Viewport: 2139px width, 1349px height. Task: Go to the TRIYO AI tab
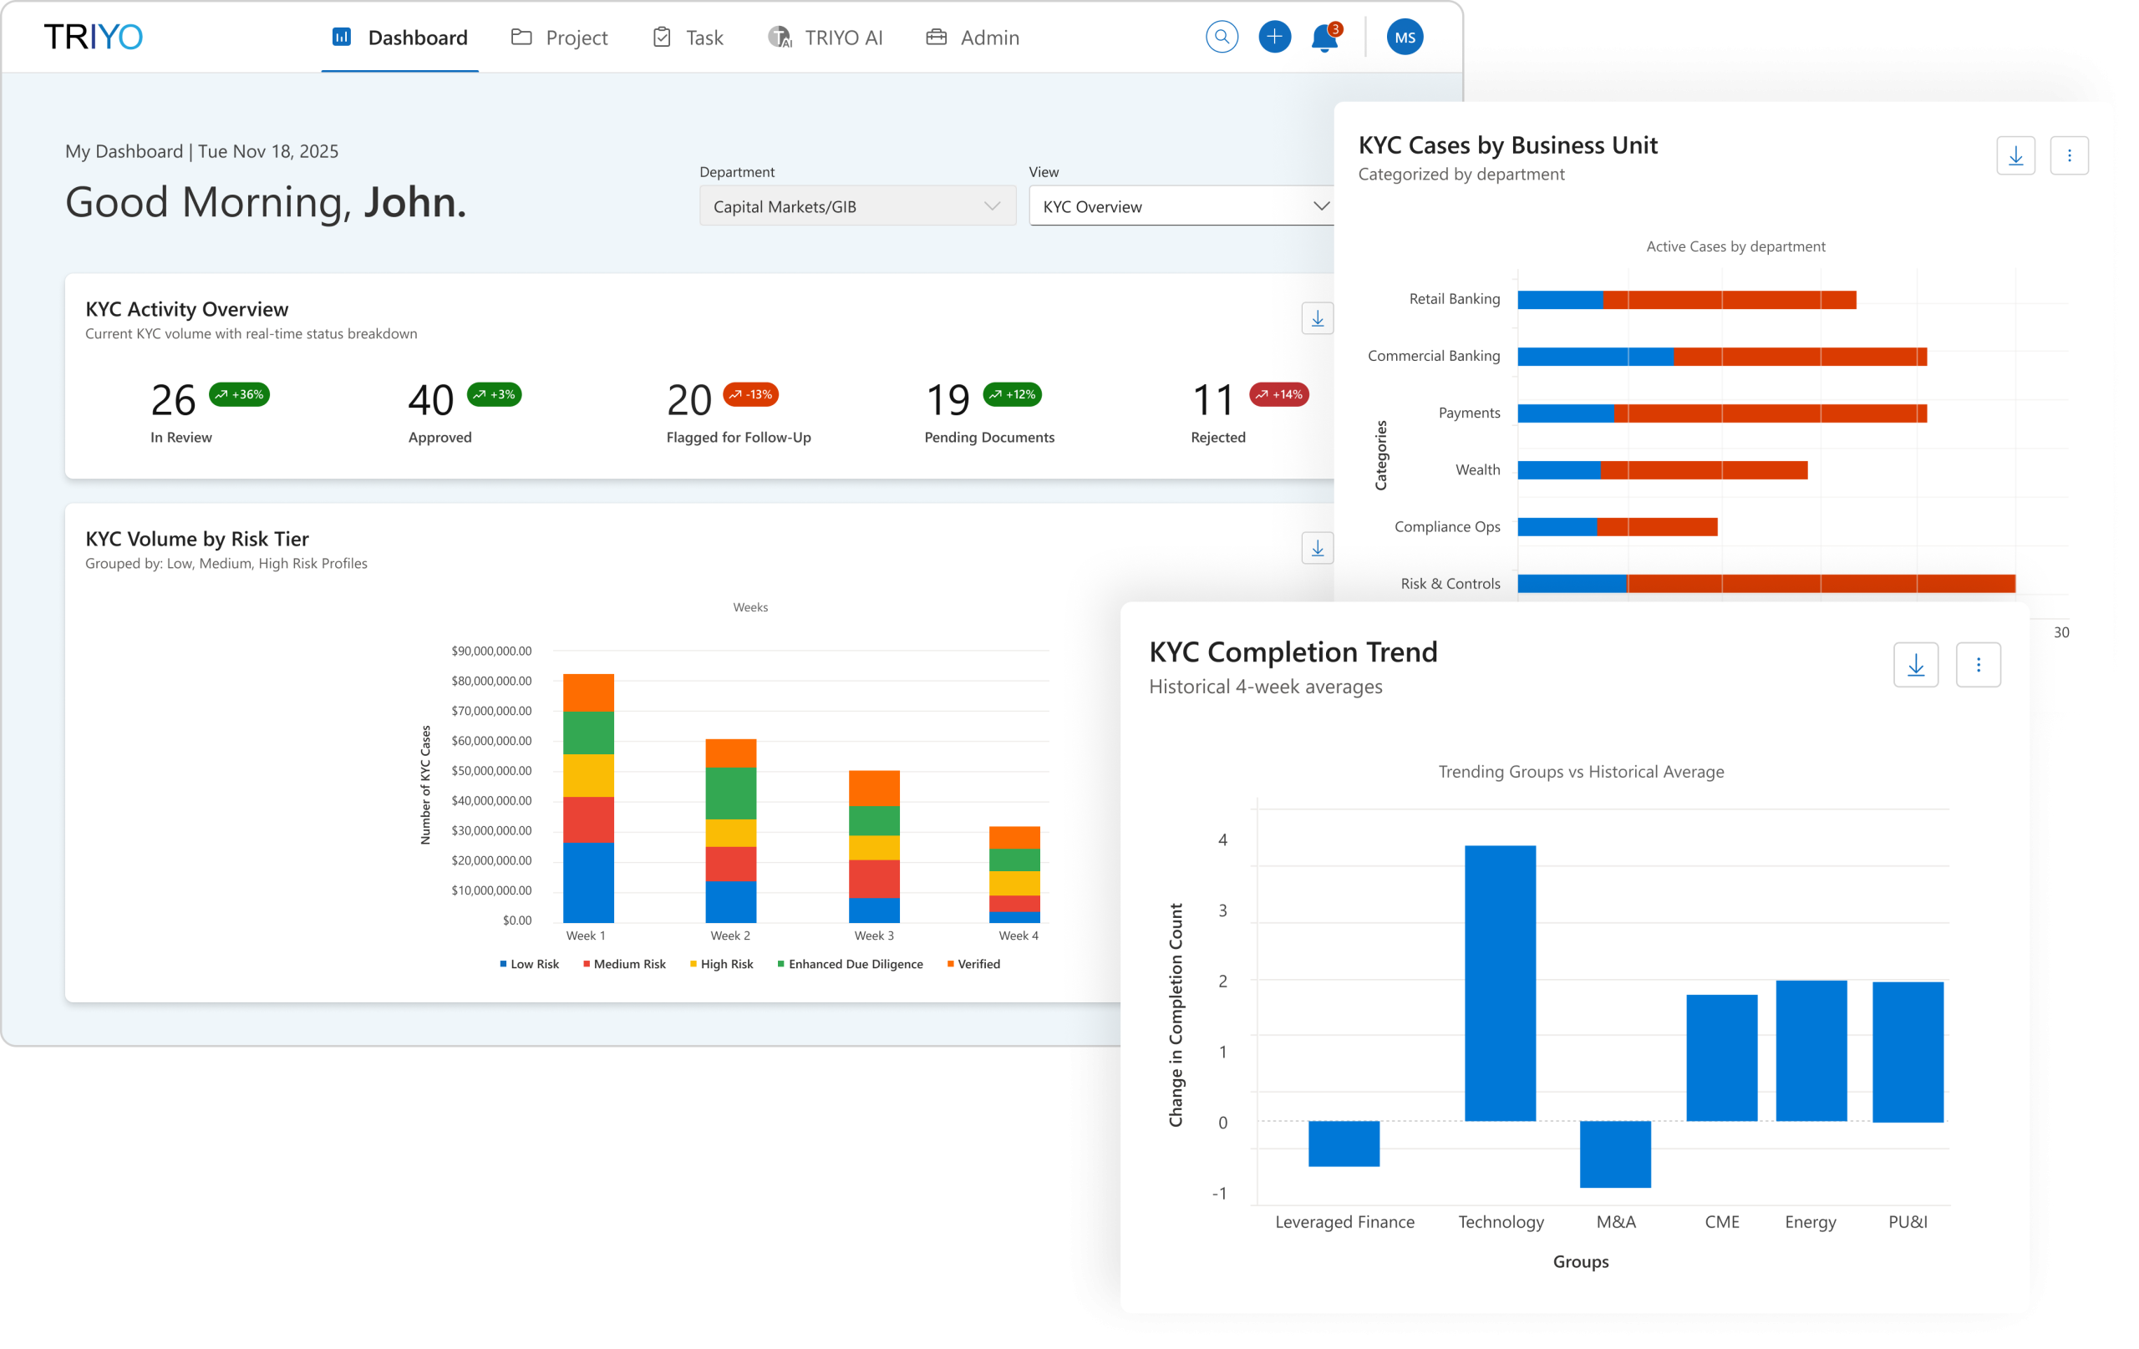point(826,38)
